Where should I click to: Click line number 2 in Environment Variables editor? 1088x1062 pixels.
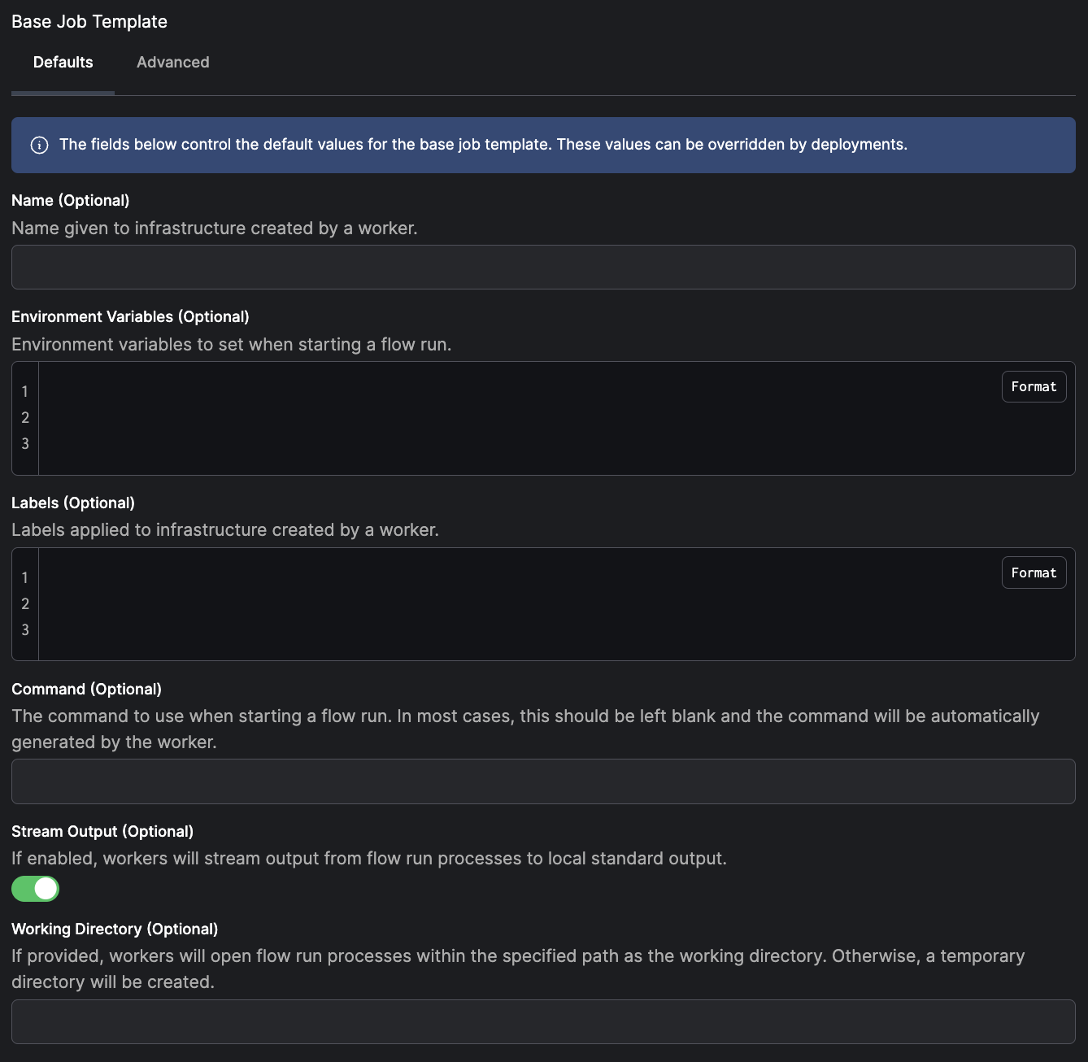25,417
